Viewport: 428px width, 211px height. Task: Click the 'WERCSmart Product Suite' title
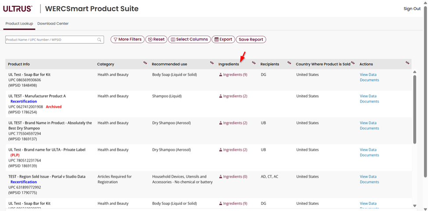(92, 9)
